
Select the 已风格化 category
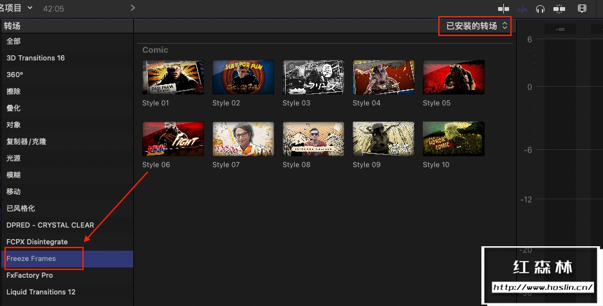[67, 208]
